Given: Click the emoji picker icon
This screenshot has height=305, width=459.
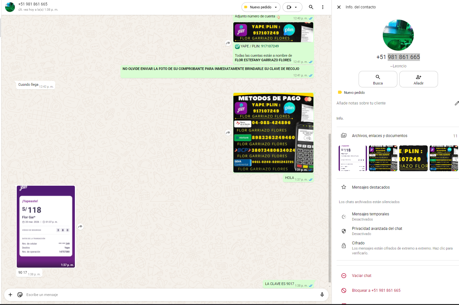Looking at the screenshot, I should (20, 295).
